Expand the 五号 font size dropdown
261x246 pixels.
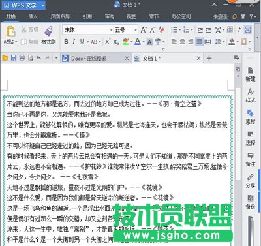coord(136,30)
